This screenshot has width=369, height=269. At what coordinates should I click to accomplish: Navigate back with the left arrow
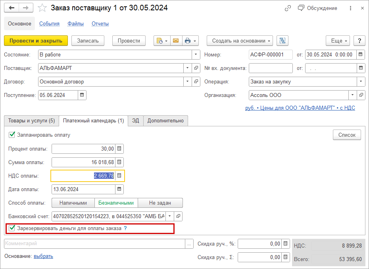[x=12, y=8]
